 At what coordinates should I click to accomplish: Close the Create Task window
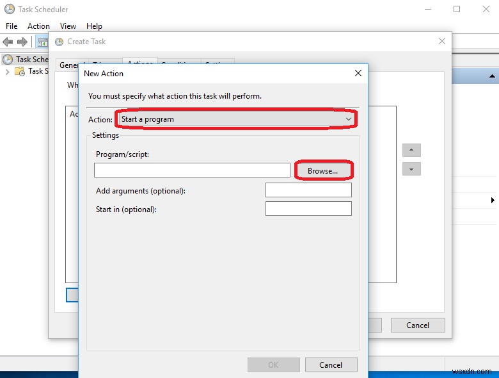pyautogui.click(x=441, y=41)
